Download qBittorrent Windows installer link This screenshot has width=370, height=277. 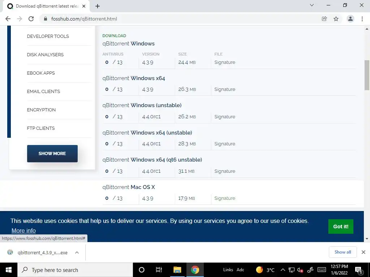(x=128, y=44)
